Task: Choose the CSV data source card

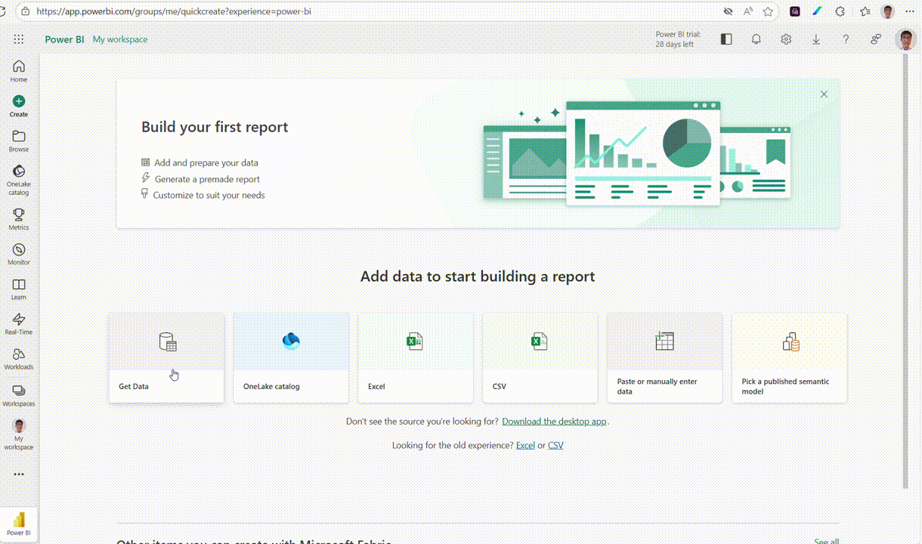Action: [x=540, y=357]
